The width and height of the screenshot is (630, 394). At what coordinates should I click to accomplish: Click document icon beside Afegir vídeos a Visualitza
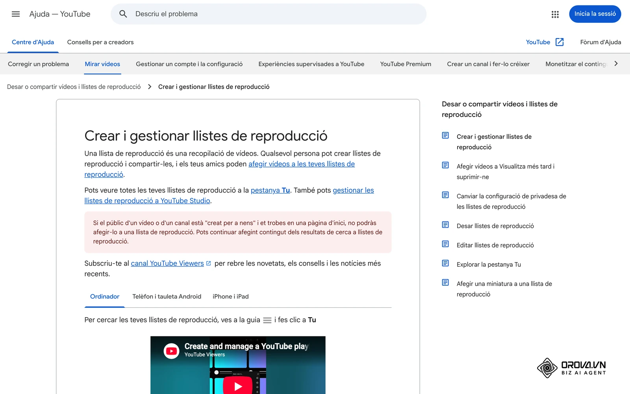click(x=445, y=165)
